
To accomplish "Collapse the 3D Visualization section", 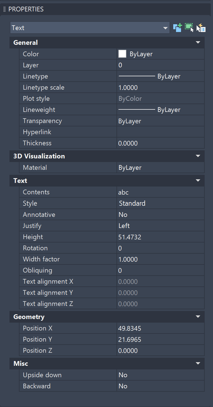I will (198, 156).
